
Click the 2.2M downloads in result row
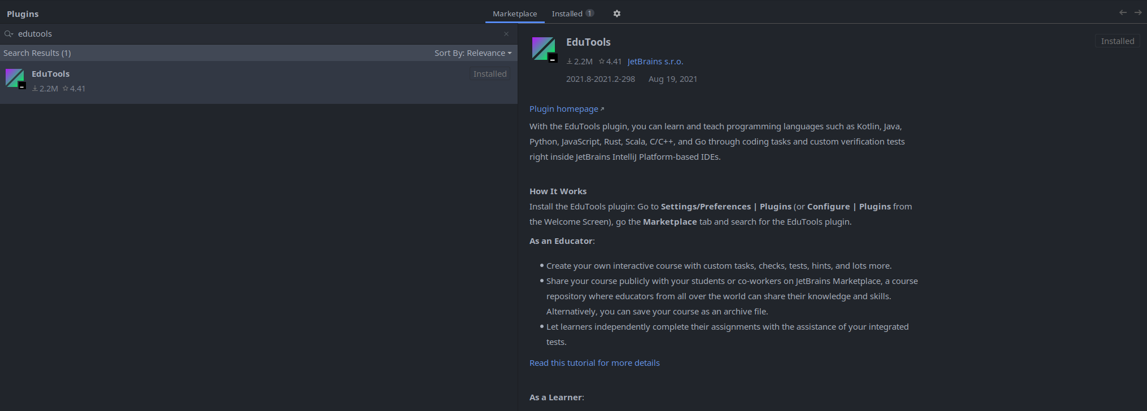(x=45, y=89)
